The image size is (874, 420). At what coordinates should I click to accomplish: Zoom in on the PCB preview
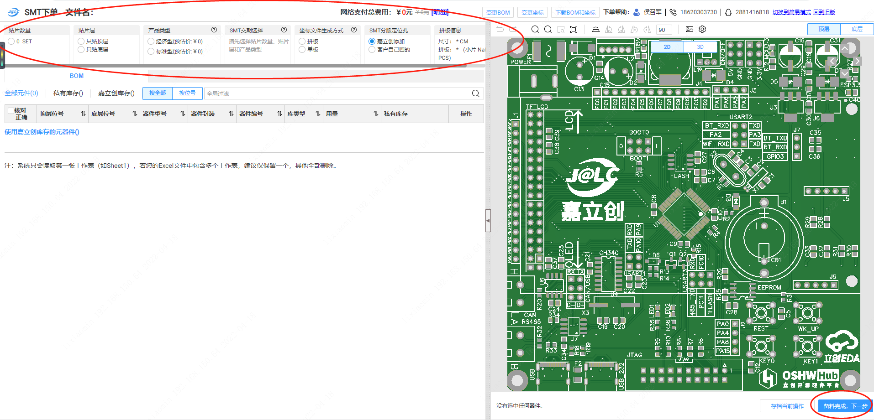click(535, 30)
